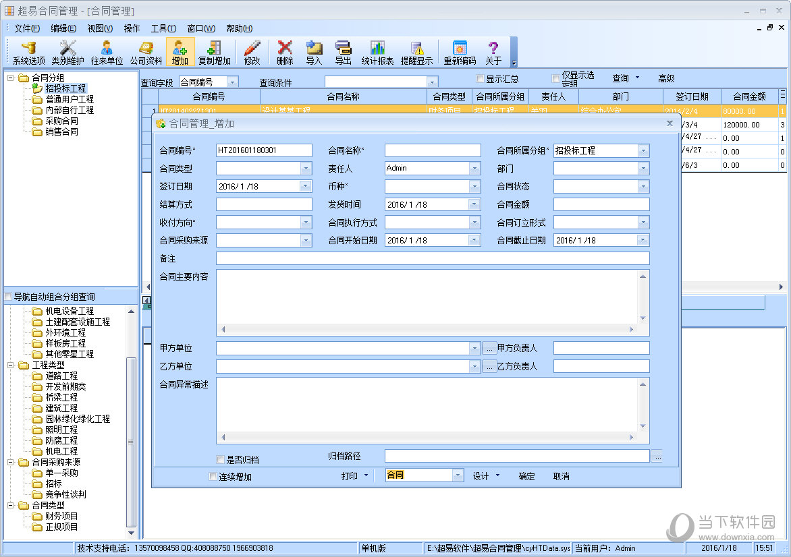Toggle 是否归档 checkbox
Viewport: 791px width, 557px height.
[221, 460]
